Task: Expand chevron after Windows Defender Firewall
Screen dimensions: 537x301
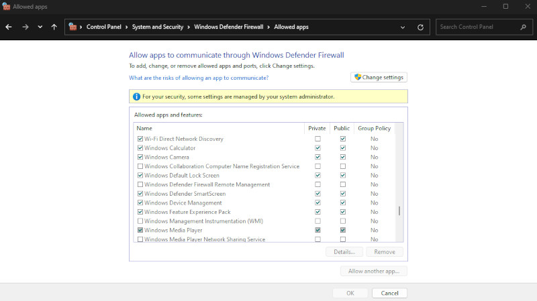Action: [268, 27]
